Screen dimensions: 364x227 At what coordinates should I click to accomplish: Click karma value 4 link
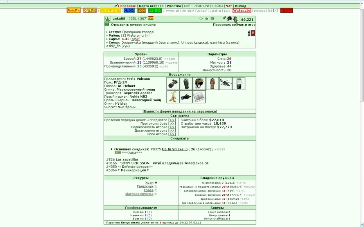coord(132,39)
